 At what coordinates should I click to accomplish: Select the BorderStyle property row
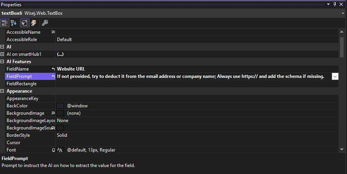(172, 135)
